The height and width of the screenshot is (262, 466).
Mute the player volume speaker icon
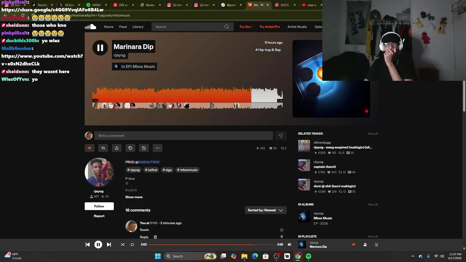point(289,245)
